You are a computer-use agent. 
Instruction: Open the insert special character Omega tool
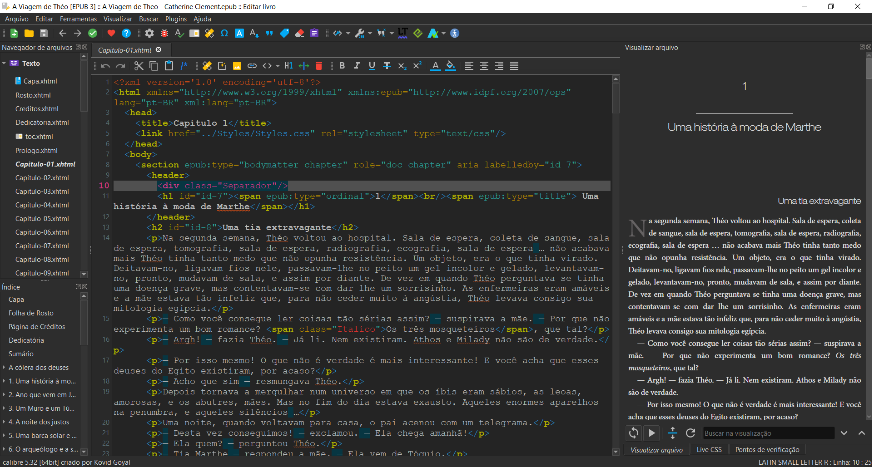[224, 33]
